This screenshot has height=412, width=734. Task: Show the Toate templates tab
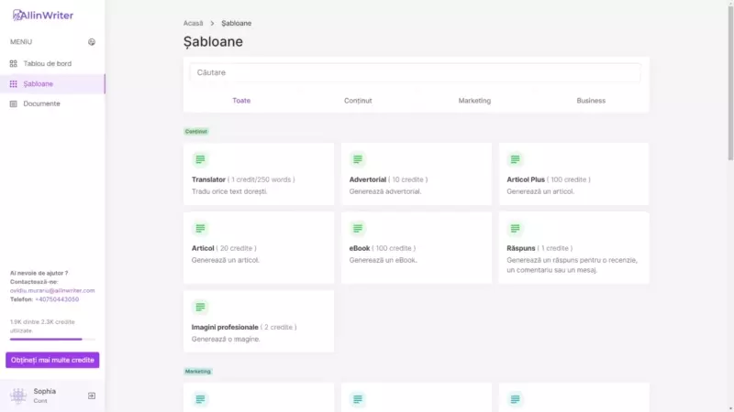(x=241, y=101)
